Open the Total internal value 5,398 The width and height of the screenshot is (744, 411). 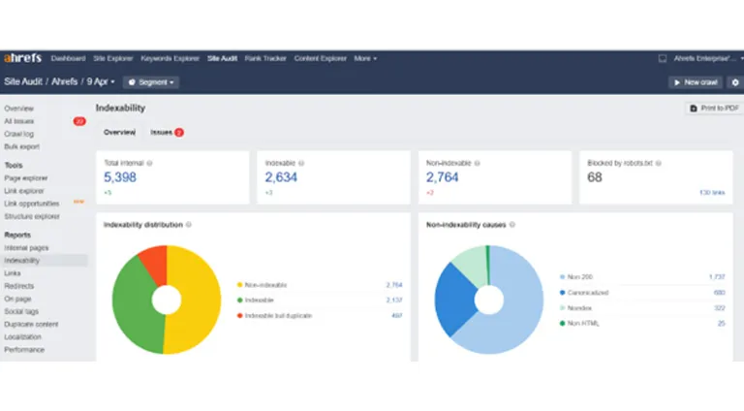[120, 177]
